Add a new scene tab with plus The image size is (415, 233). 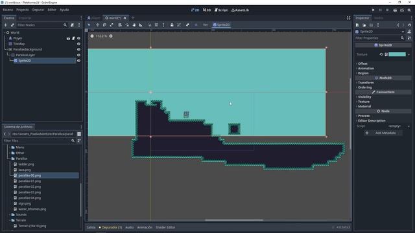[x=133, y=18]
